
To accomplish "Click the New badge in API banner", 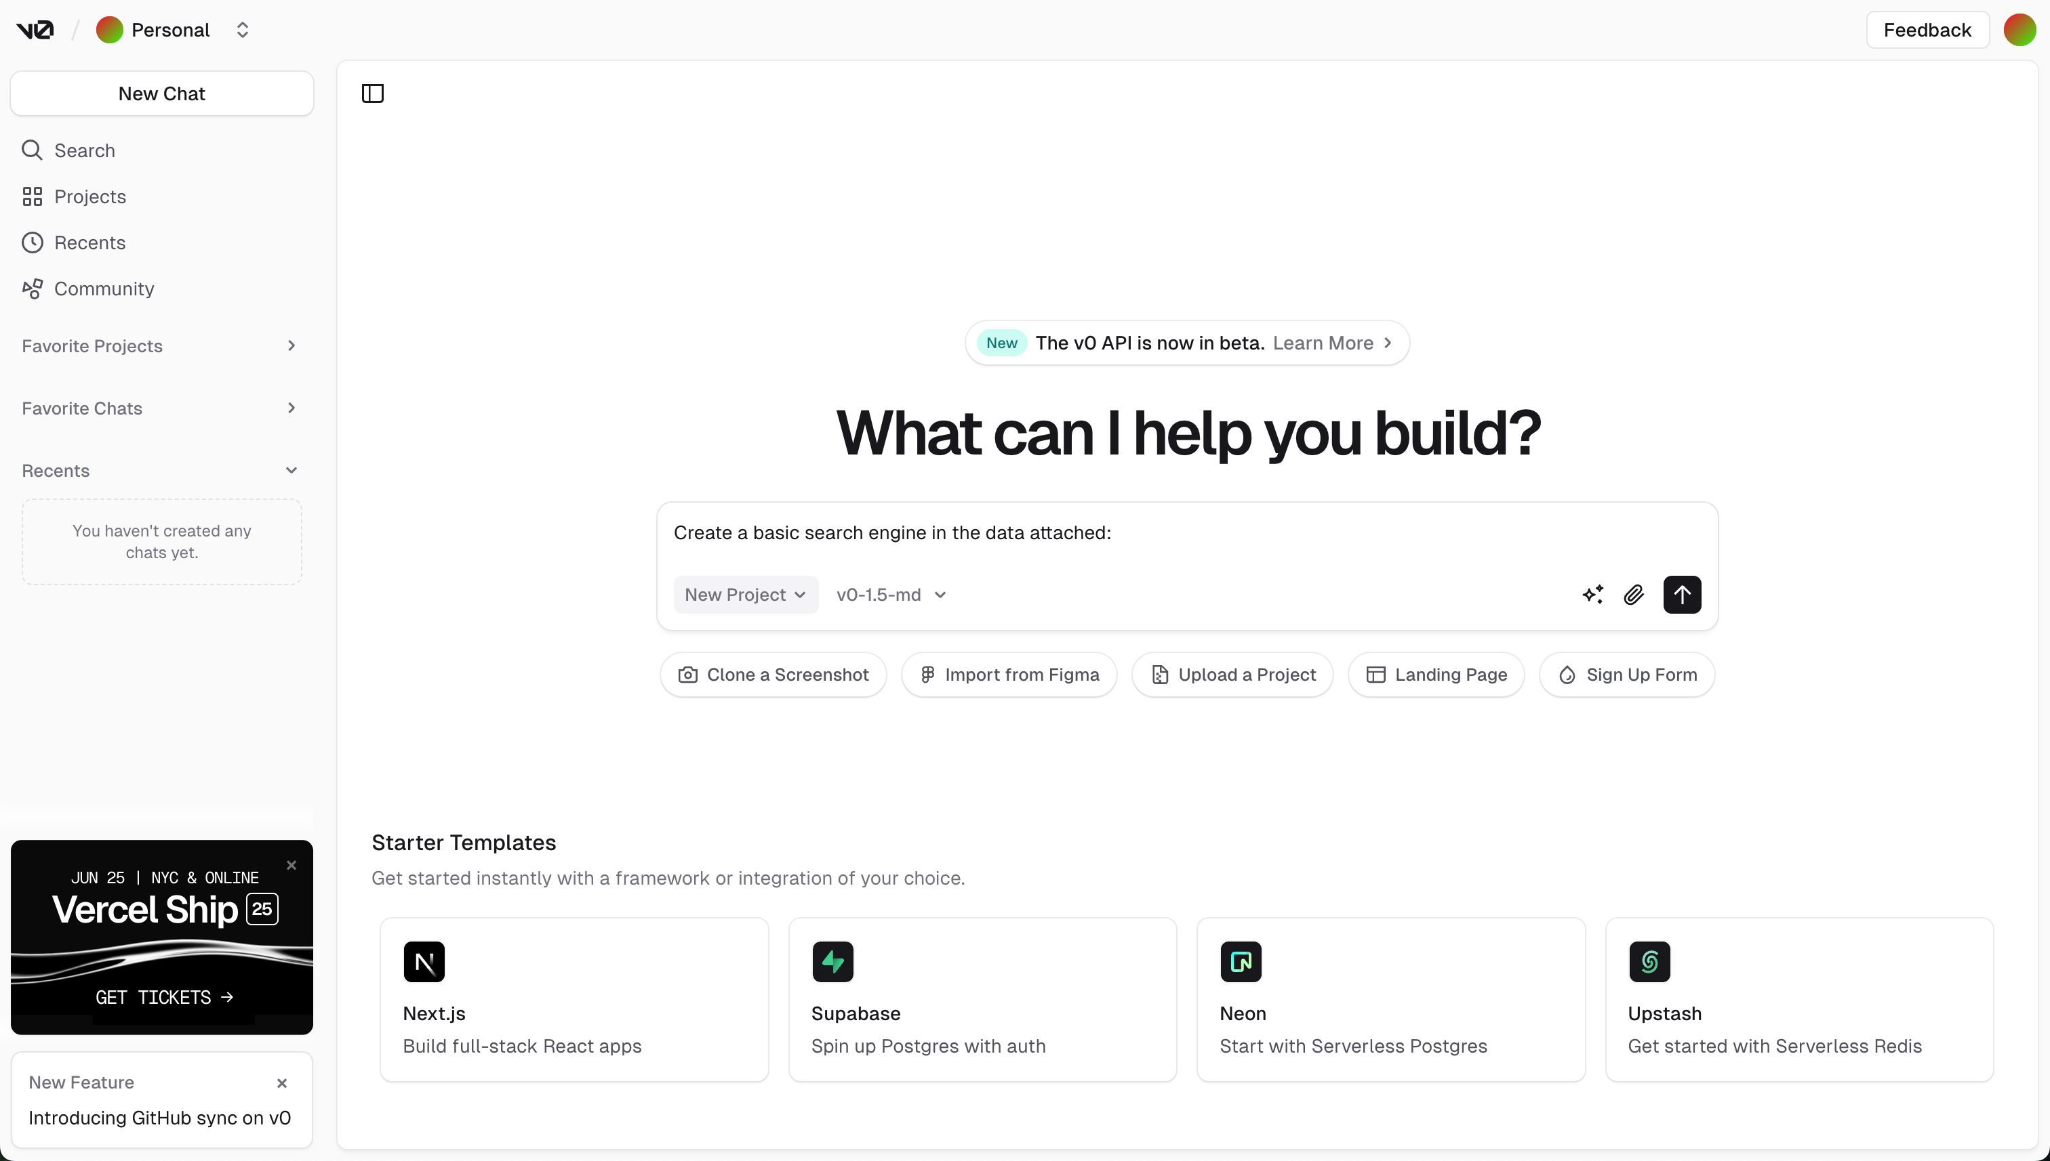I will coord(1001,343).
